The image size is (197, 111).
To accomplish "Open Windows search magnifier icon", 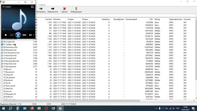I will pos(10,108).
